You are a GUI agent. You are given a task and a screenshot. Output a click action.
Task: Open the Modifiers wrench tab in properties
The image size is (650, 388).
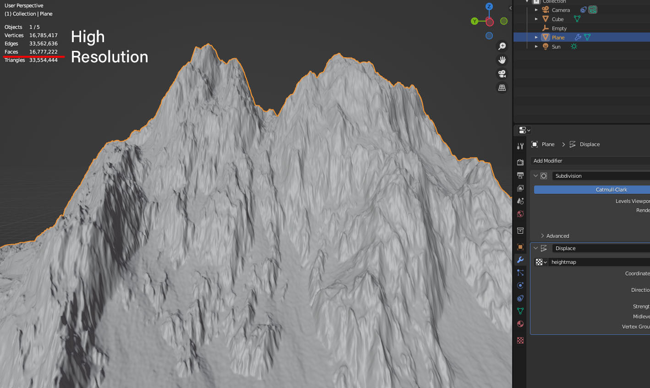[x=520, y=260]
